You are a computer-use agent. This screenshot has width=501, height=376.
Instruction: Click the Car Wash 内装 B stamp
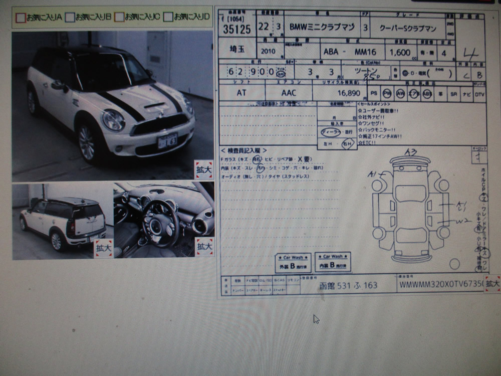coord(333,262)
